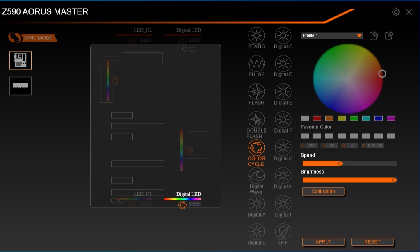The width and height of the screenshot is (420, 252).
Task: Pick the green preset color swatch
Action: pyautogui.click(x=354, y=118)
